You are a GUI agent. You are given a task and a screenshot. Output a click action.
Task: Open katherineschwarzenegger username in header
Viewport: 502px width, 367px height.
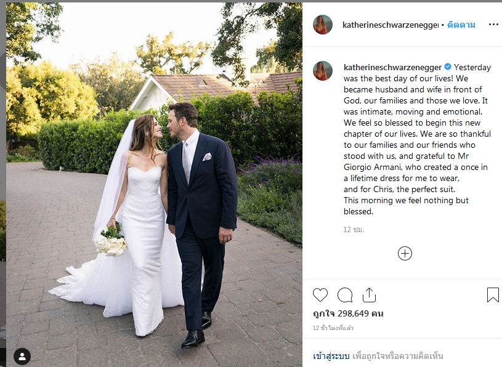click(391, 25)
